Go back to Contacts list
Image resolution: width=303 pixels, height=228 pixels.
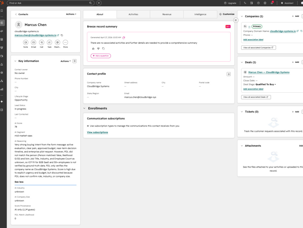click(x=22, y=14)
